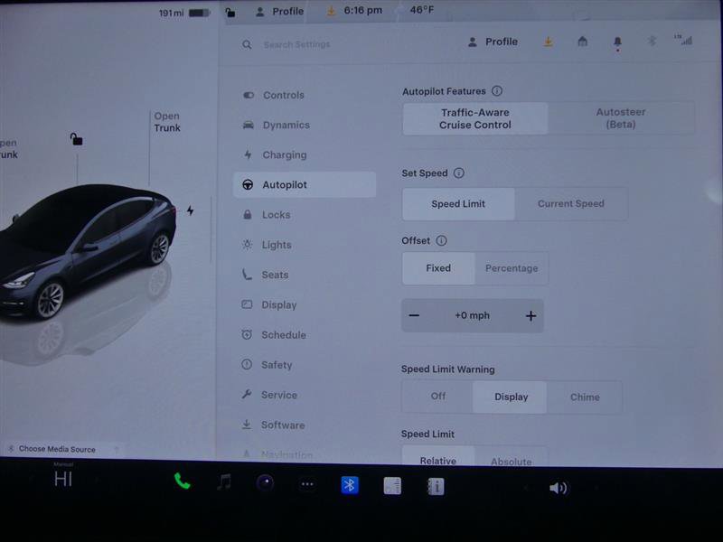The height and width of the screenshot is (542, 723).
Task: Switch Offset from Fixed to Percentage
Action: tap(512, 268)
